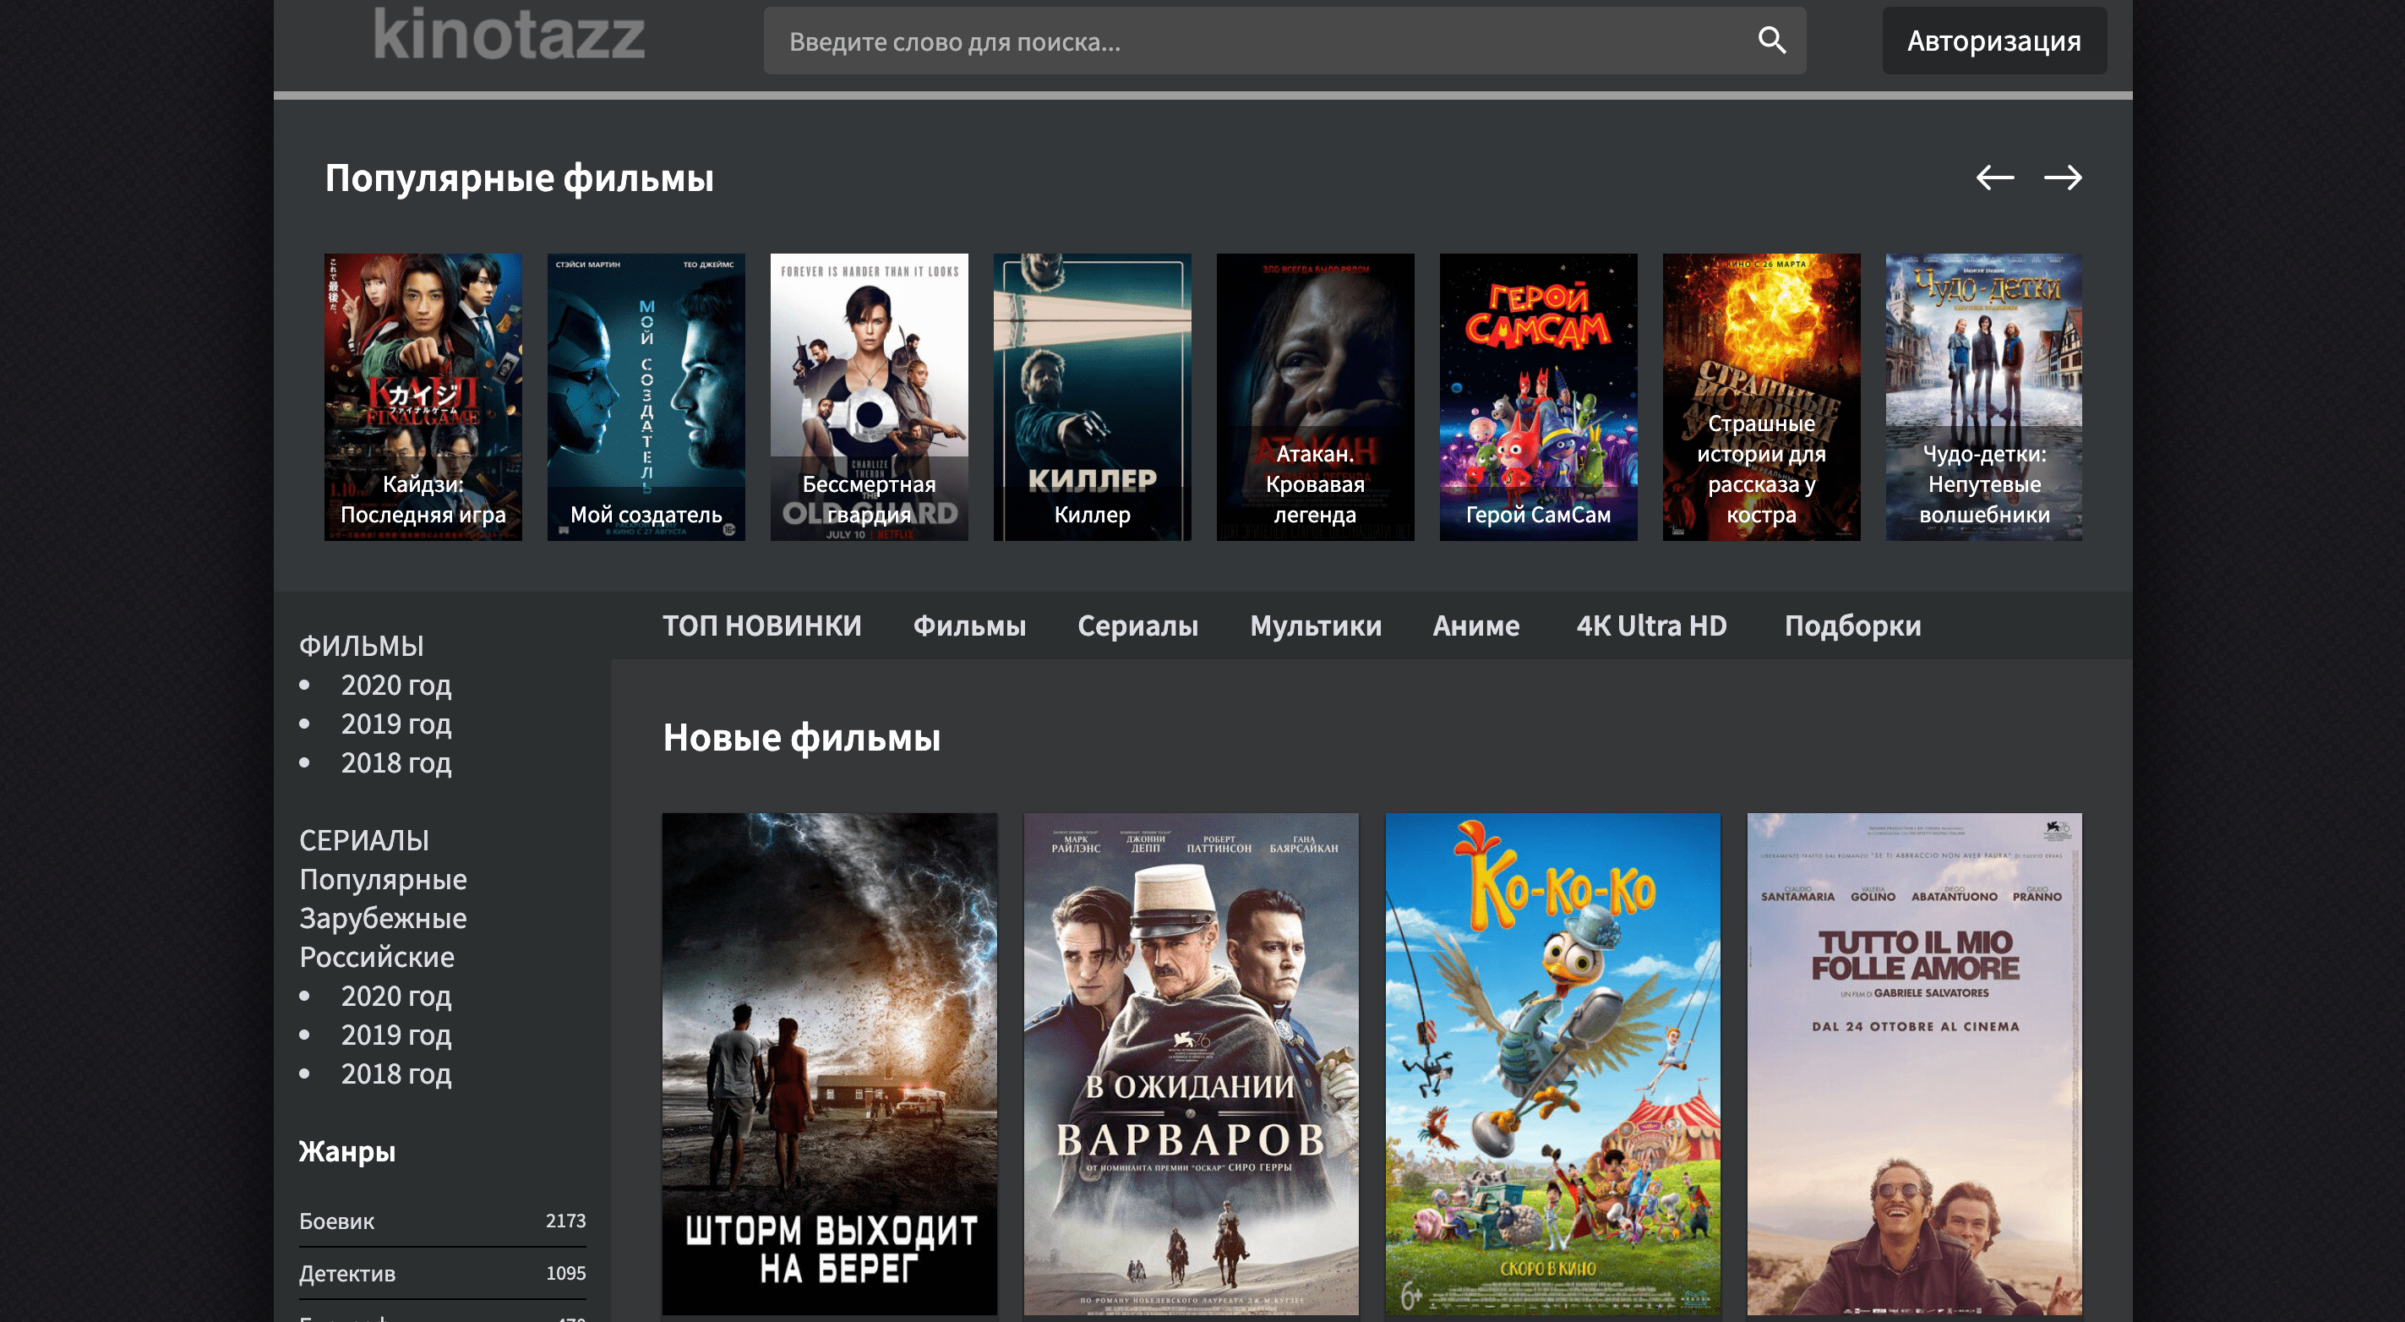Open the kinotazz logo home link
This screenshot has width=2405, height=1322.
[x=509, y=35]
